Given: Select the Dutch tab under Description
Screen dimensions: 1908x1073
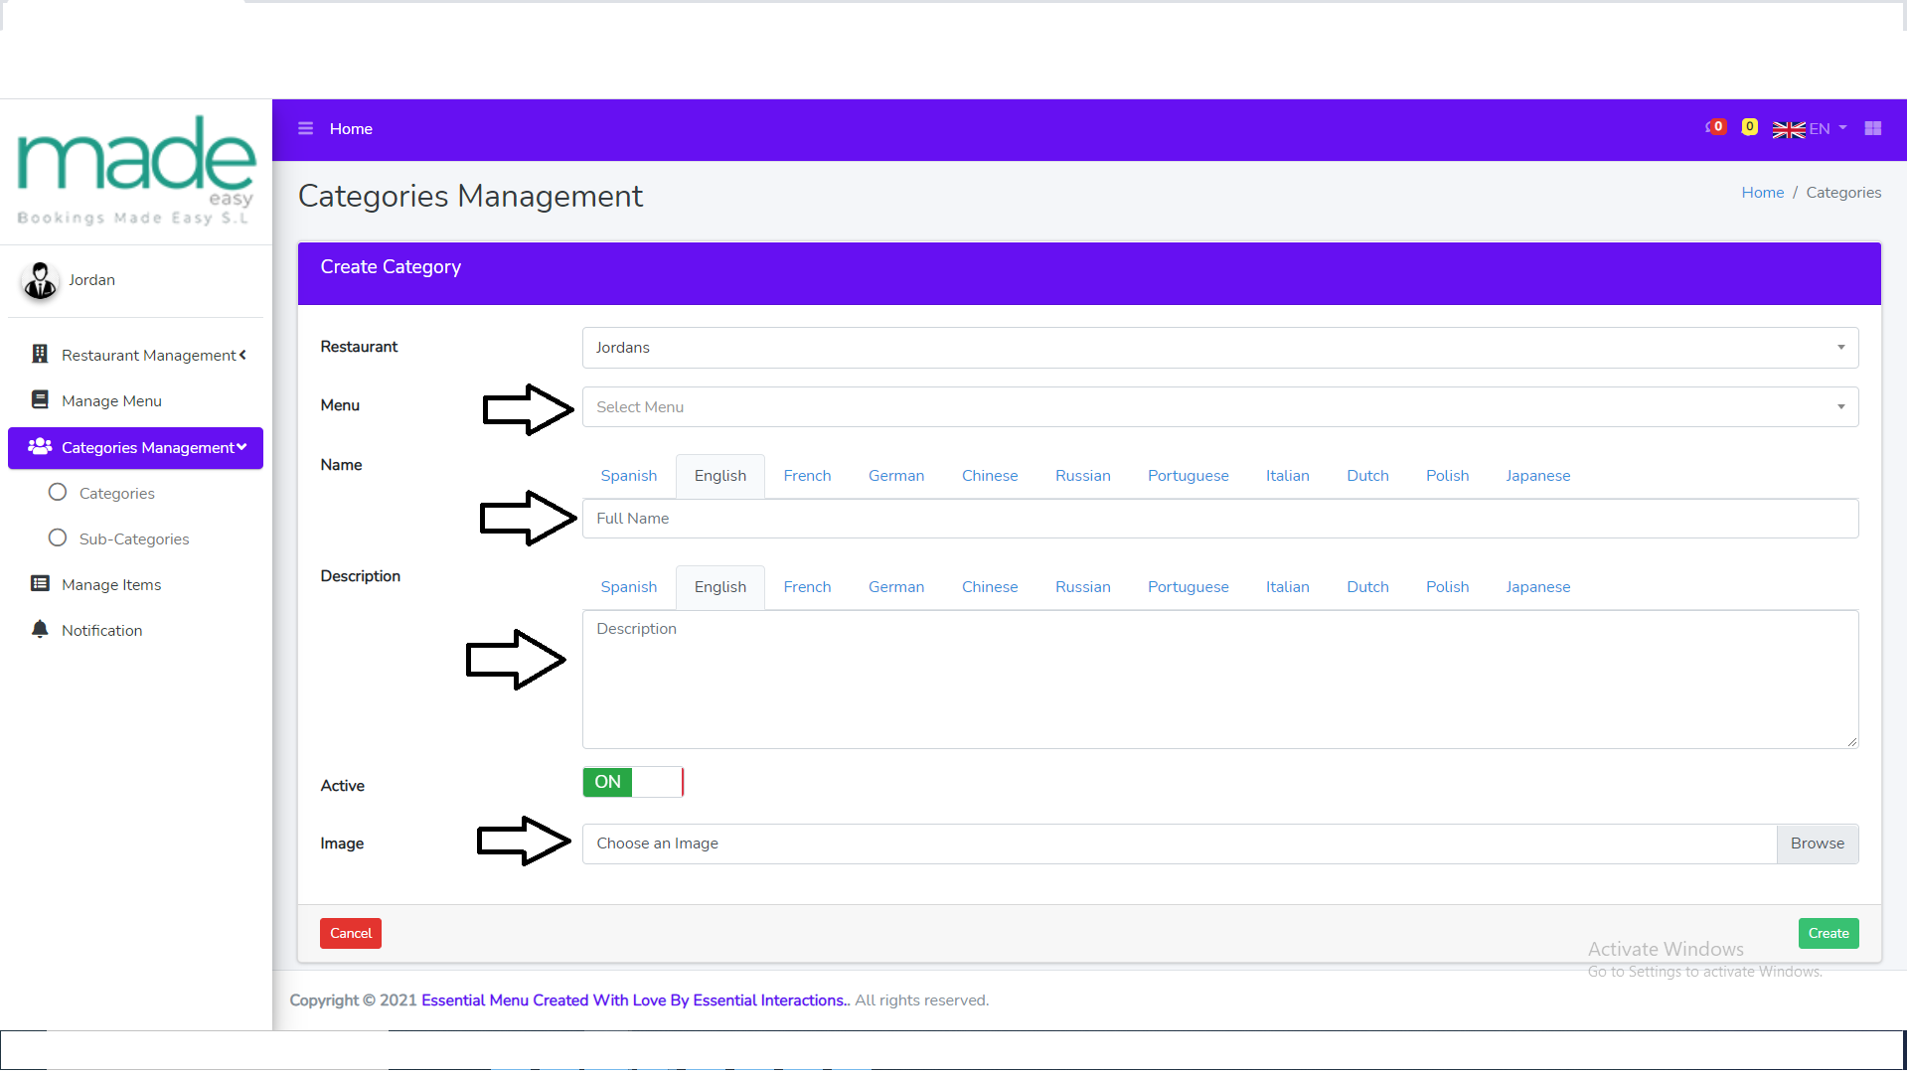Looking at the screenshot, I should pos(1368,587).
